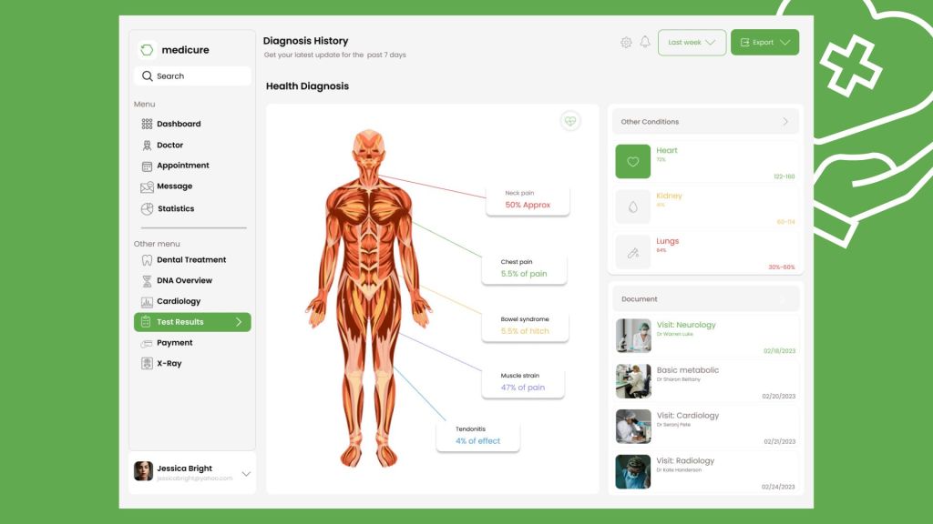Open notifications bell icon

click(x=645, y=42)
